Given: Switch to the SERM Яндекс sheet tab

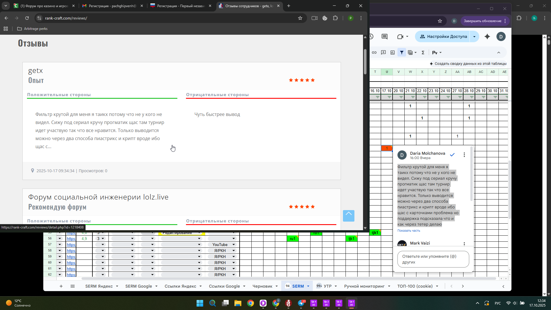Looking at the screenshot, I should (x=99, y=286).
